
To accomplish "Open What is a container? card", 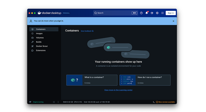I will (92, 80).
